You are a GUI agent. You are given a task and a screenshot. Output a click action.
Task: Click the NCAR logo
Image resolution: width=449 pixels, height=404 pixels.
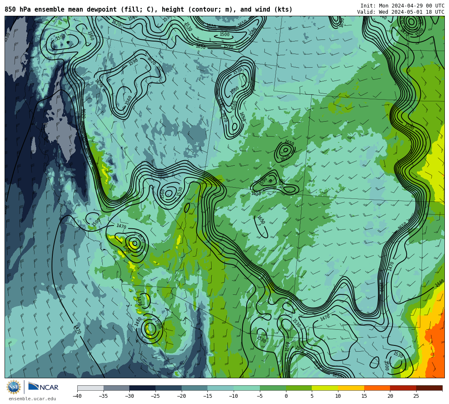coord(43,387)
